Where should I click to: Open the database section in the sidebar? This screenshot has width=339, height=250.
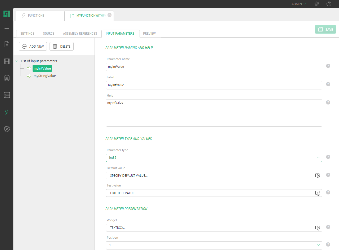(7, 78)
